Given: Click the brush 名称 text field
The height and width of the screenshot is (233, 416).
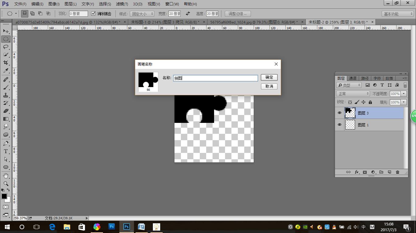Looking at the screenshot, I should [215, 78].
